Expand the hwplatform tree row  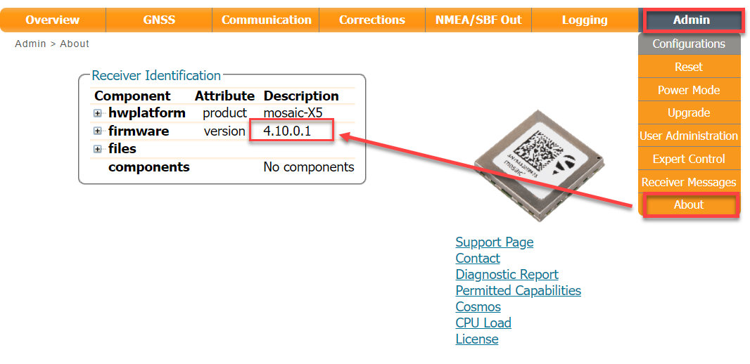pyautogui.click(x=98, y=113)
